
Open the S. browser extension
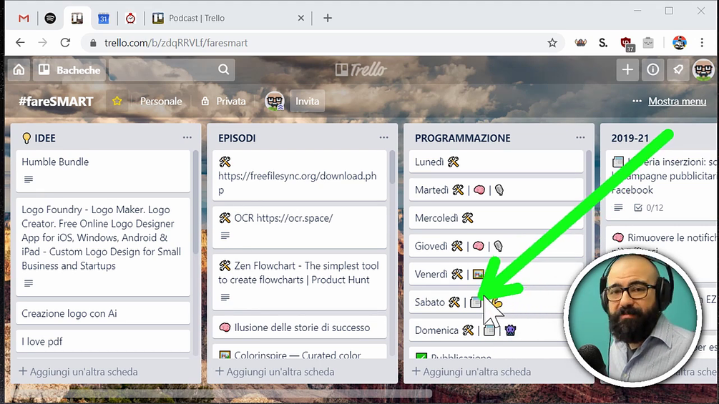pyautogui.click(x=603, y=43)
